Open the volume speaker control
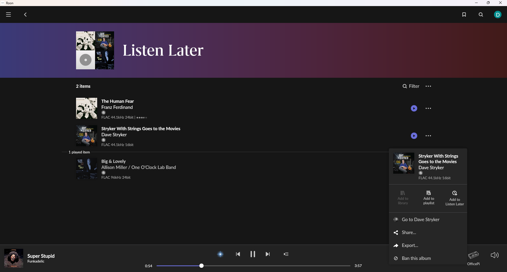507x272 pixels. point(495,255)
